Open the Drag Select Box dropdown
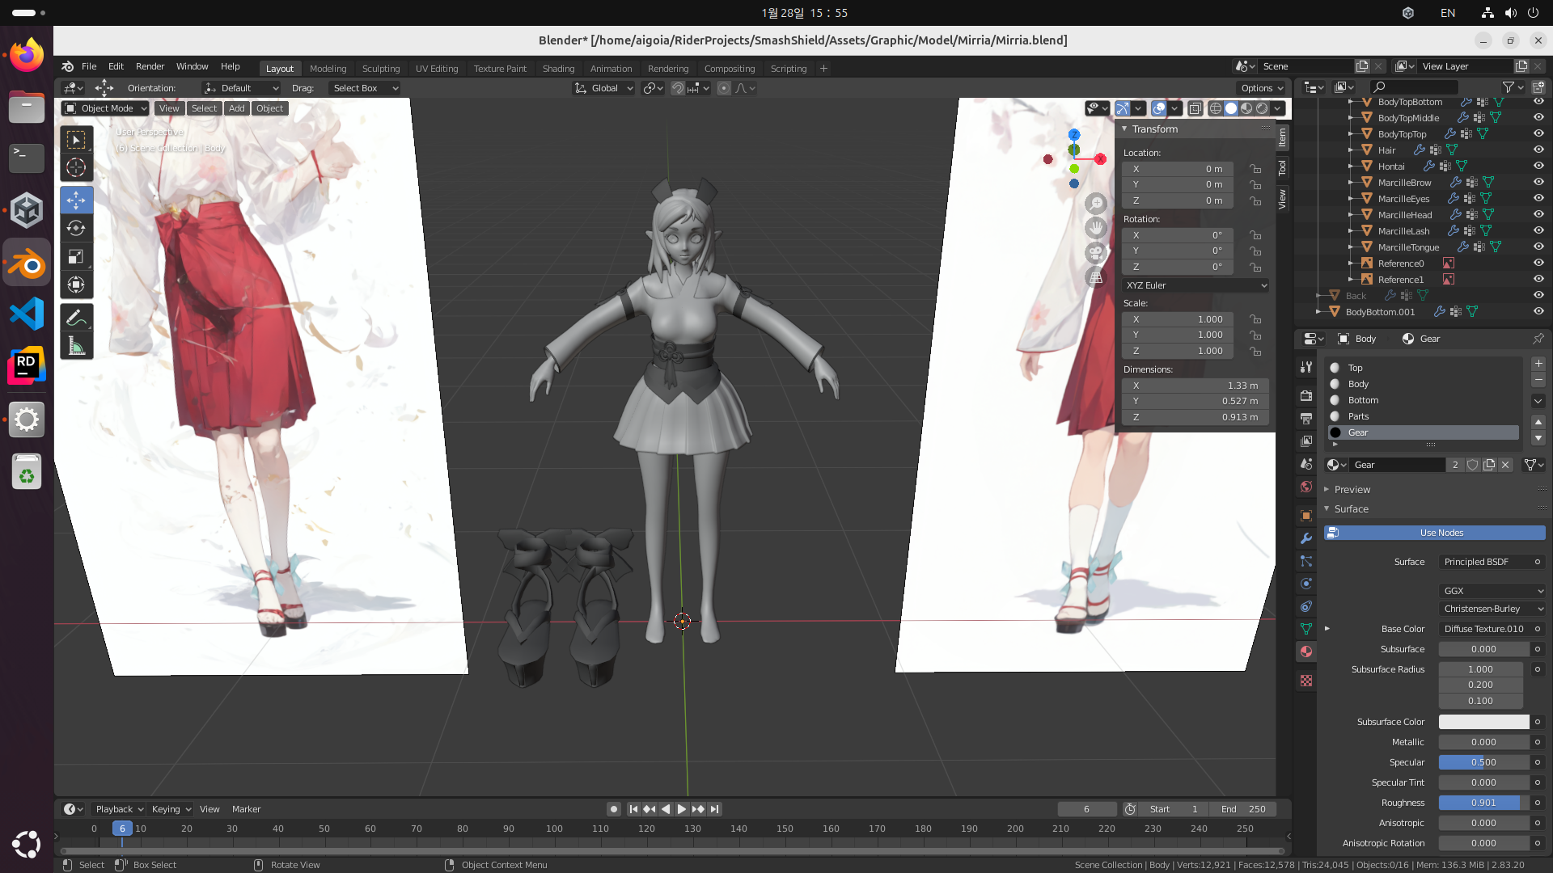 click(x=364, y=88)
